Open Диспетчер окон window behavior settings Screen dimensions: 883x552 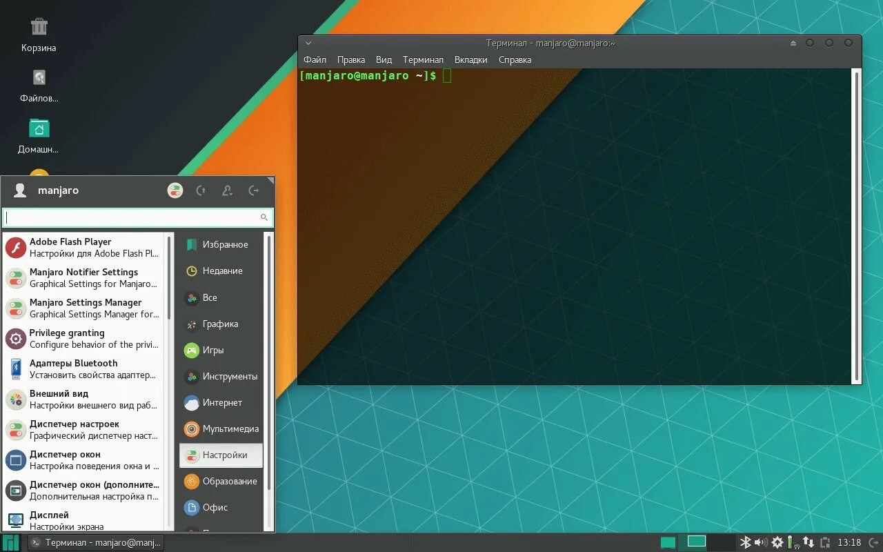coord(83,460)
